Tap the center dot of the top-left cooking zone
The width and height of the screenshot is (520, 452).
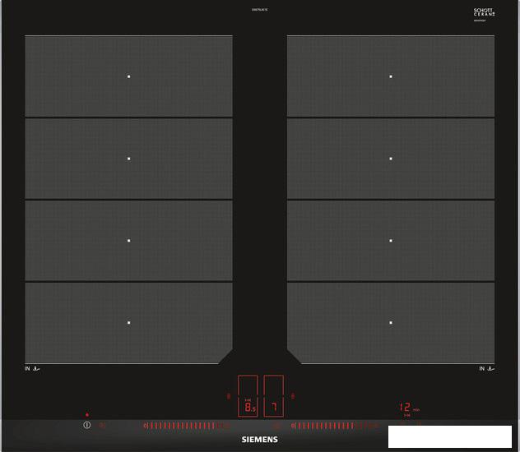click(128, 76)
